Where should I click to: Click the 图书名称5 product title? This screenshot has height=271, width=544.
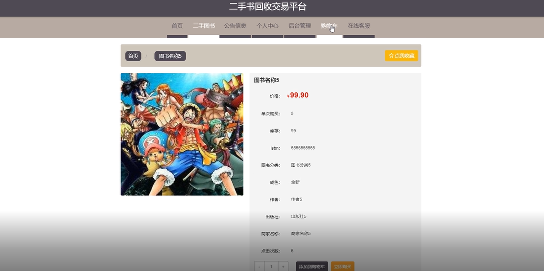[266, 80]
